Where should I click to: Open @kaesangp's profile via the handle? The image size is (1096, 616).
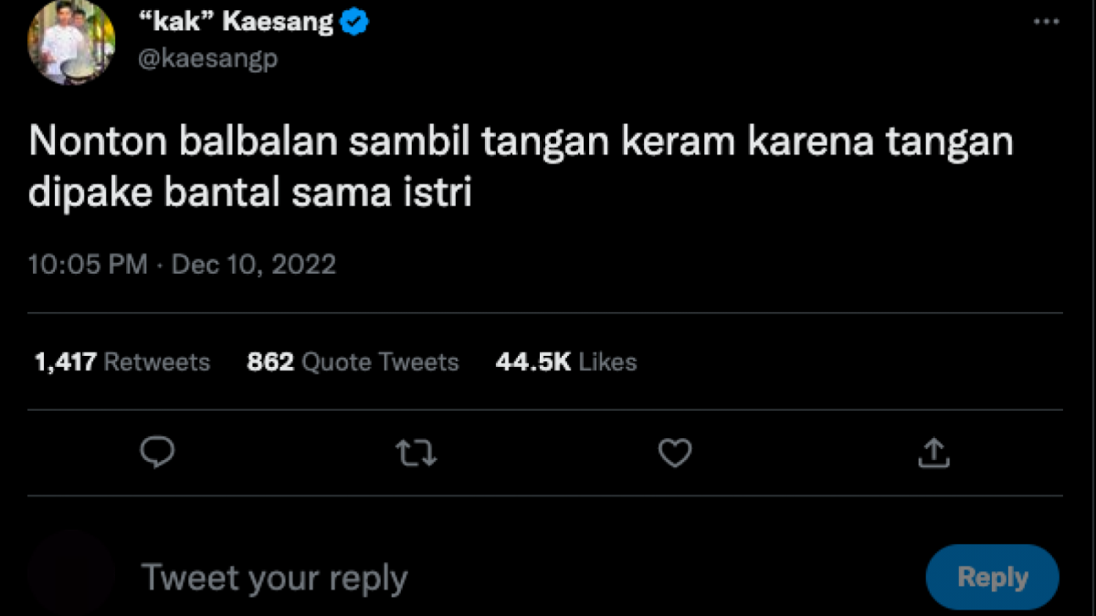(208, 58)
